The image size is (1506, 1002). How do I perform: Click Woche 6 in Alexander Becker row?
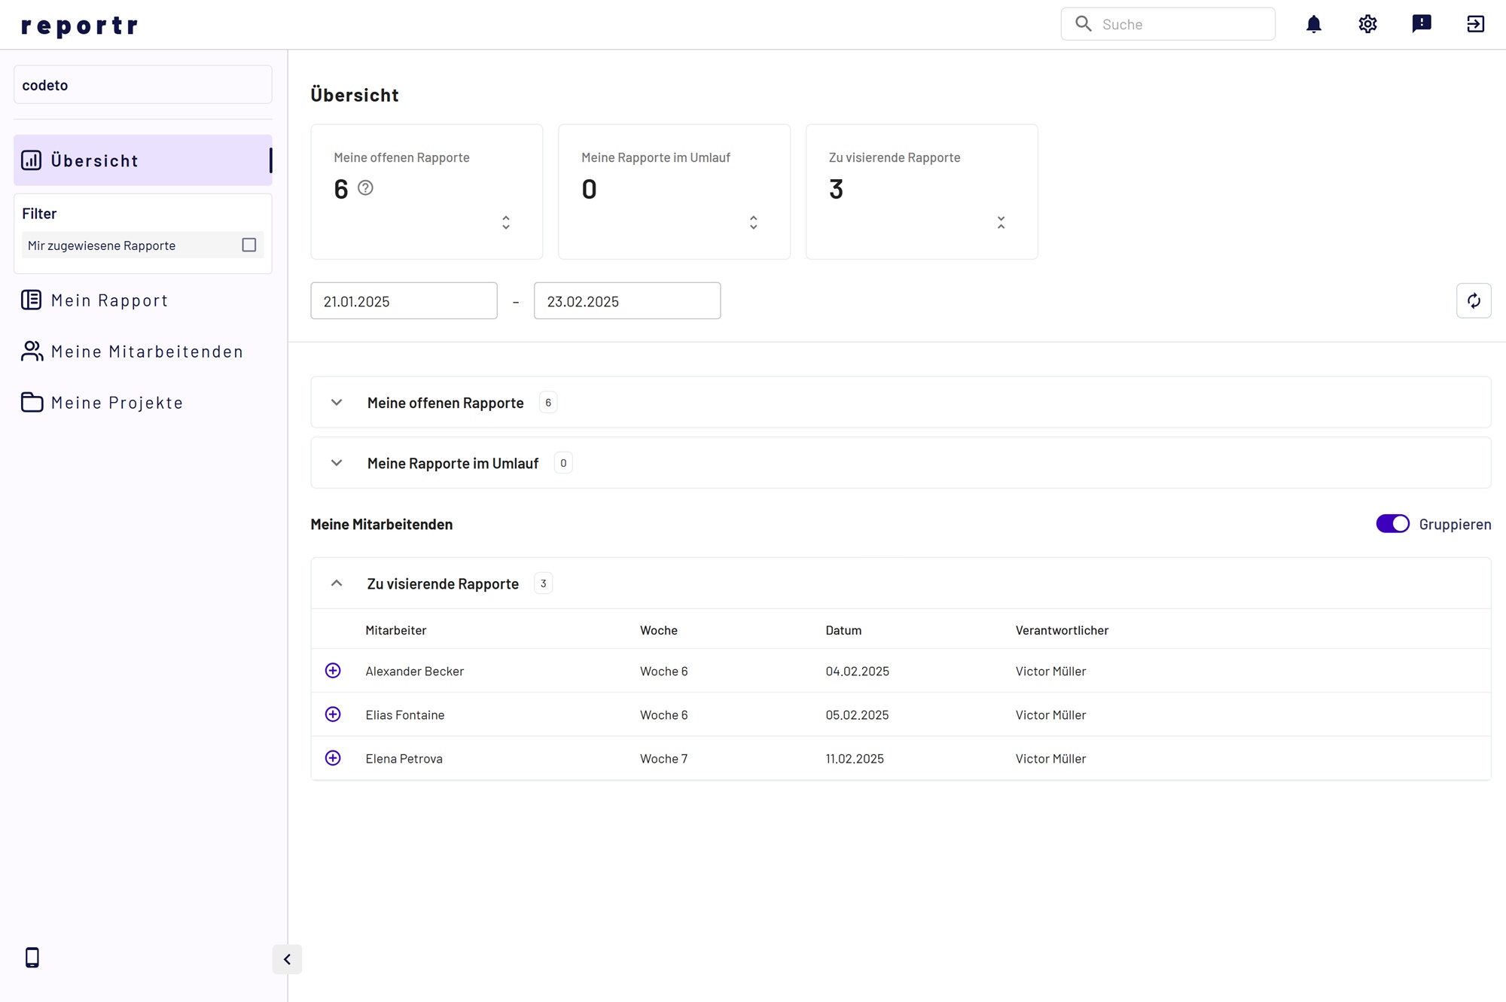point(663,671)
